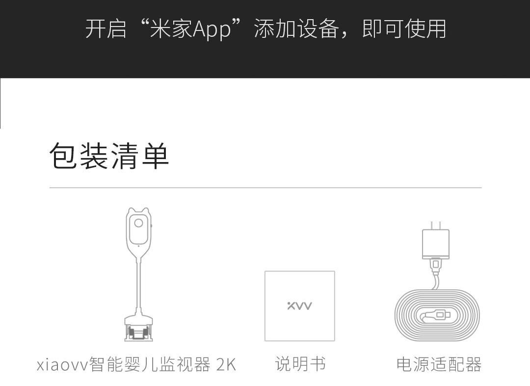Click the 即可使用 text in banner
The image size is (530, 386).
click(404, 29)
